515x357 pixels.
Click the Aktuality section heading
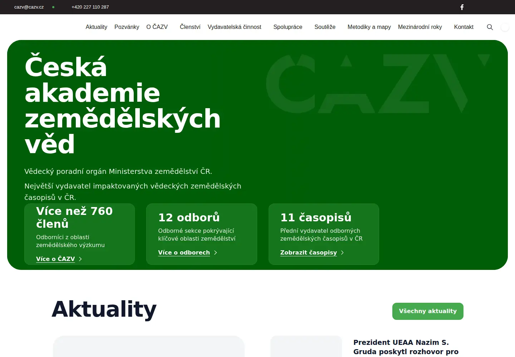tap(104, 309)
